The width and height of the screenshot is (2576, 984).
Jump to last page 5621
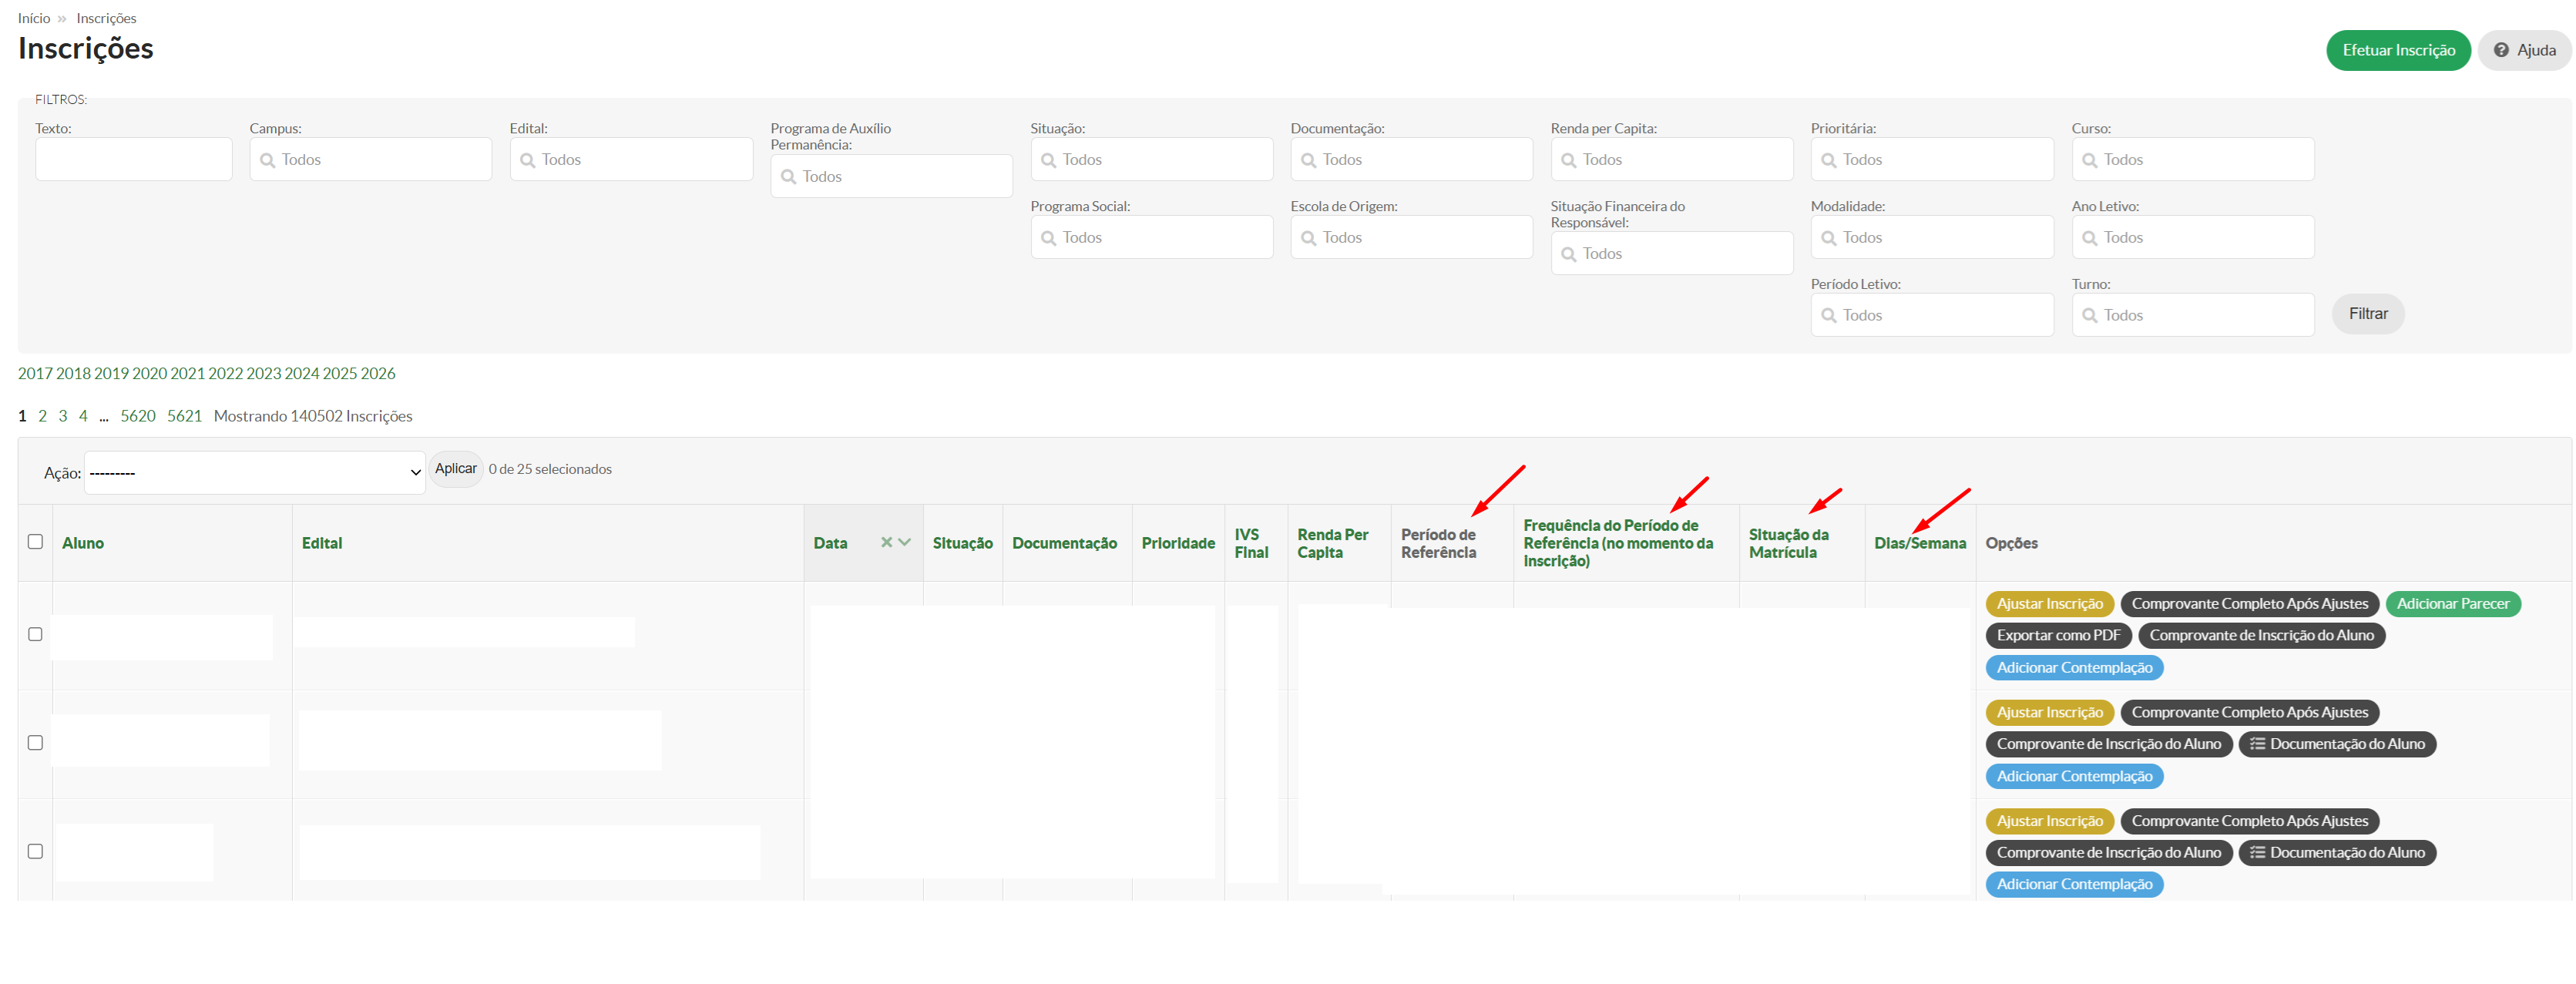(x=184, y=416)
